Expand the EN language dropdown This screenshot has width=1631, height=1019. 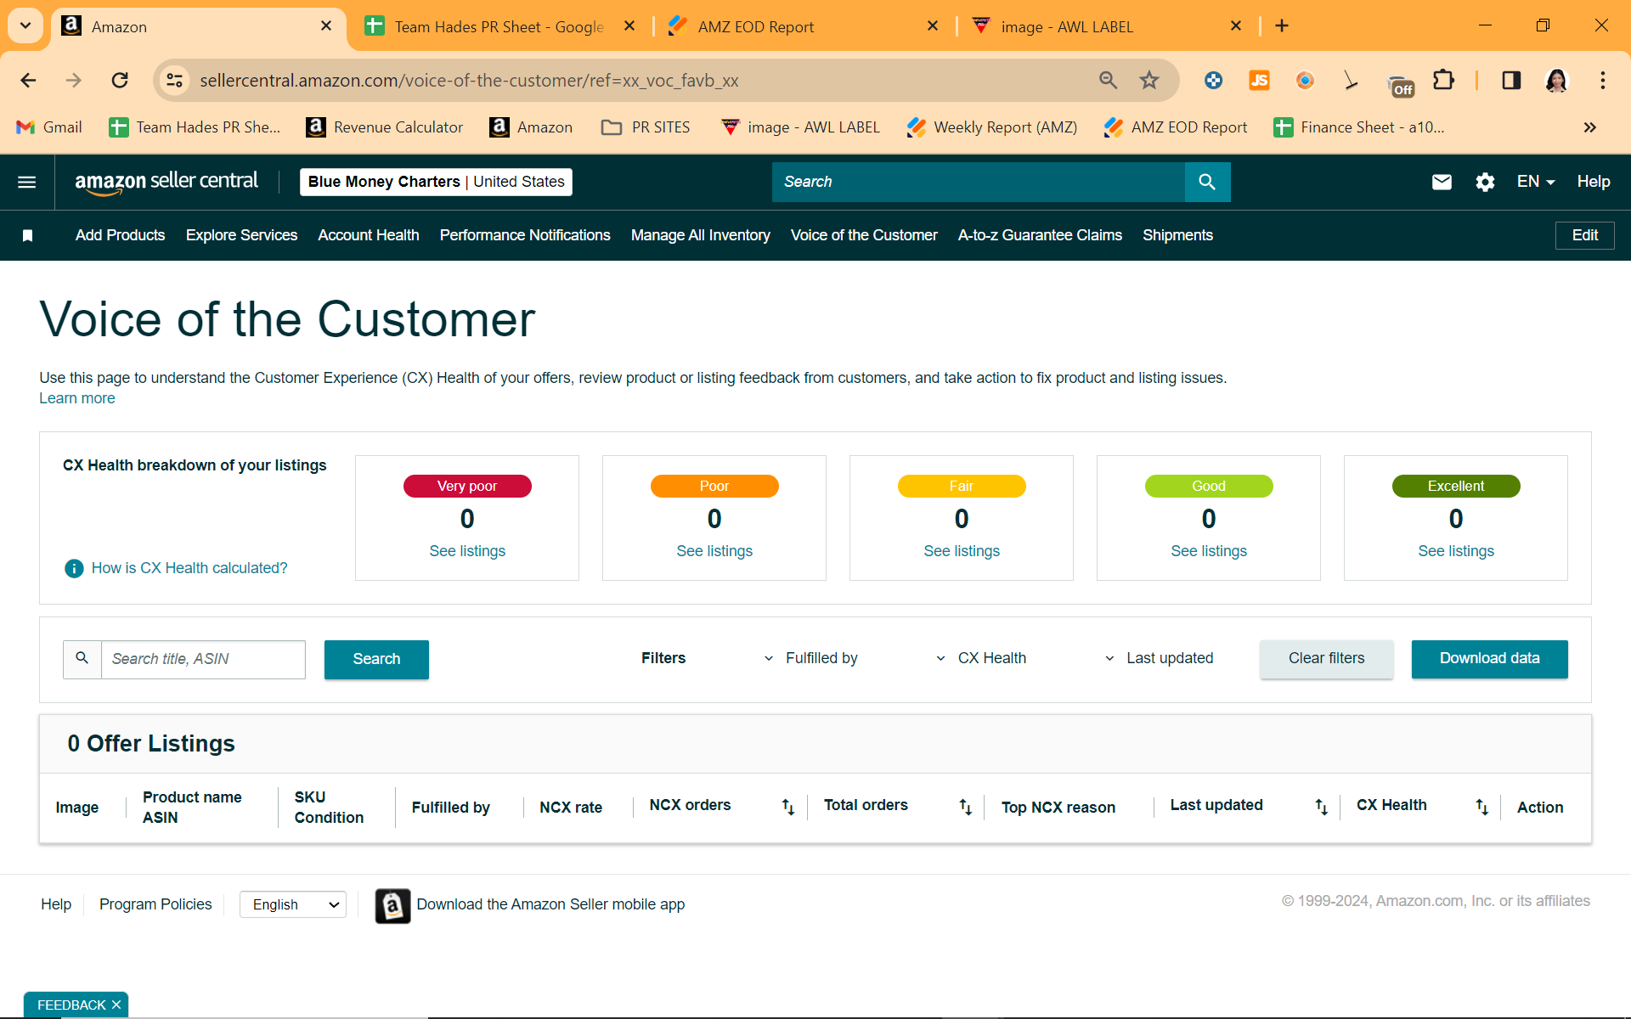[1536, 182]
